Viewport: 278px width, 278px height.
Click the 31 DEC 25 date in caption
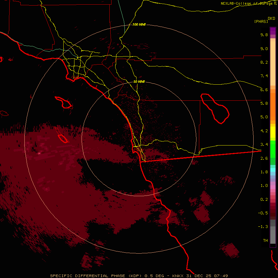pos(199,276)
